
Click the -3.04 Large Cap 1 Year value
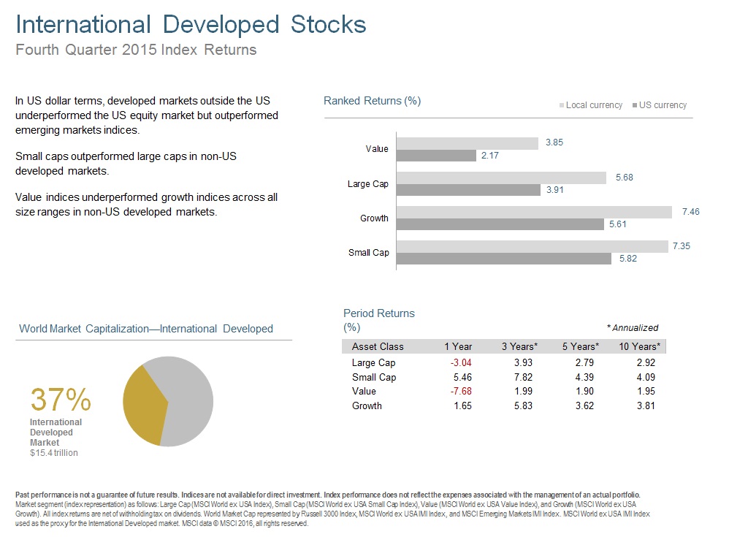tap(461, 363)
